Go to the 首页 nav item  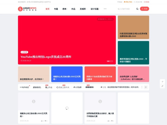point(48,9)
